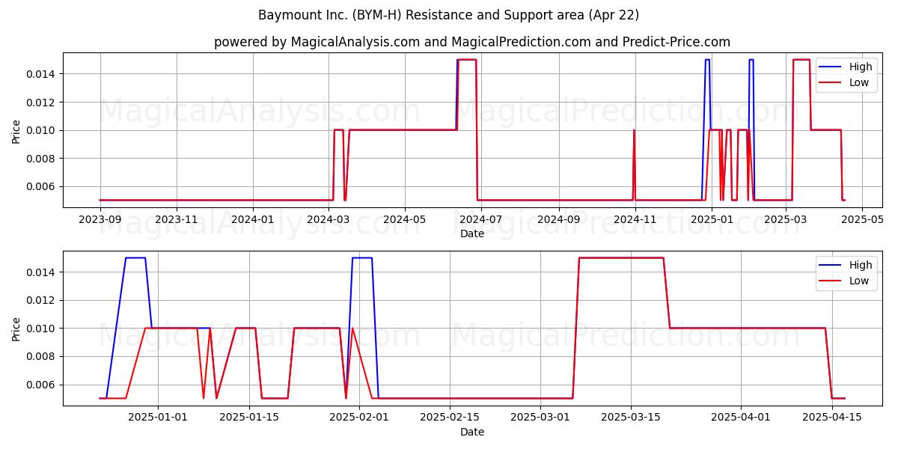The image size is (898, 449).
Task: Click the "2024-05" tick on top chart
Action: [x=405, y=219]
